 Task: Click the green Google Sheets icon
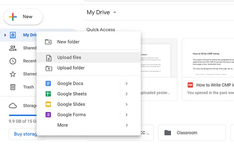point(48,94)
